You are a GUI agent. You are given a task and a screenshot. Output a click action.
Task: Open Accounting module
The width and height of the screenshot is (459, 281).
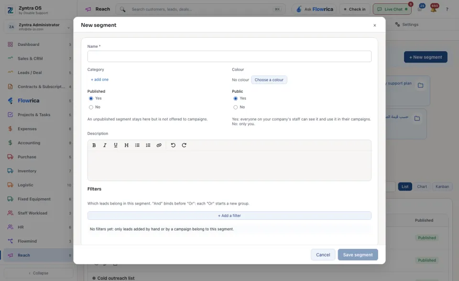(x=39, y=143)
